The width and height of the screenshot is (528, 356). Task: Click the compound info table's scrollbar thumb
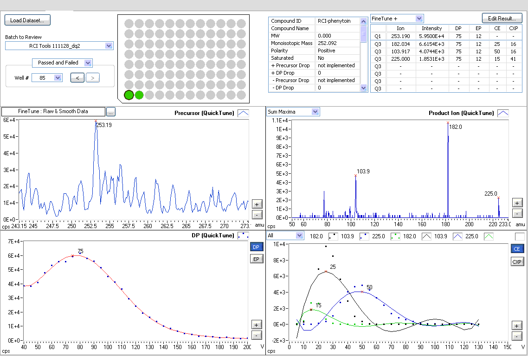click(x=363, y=34)
